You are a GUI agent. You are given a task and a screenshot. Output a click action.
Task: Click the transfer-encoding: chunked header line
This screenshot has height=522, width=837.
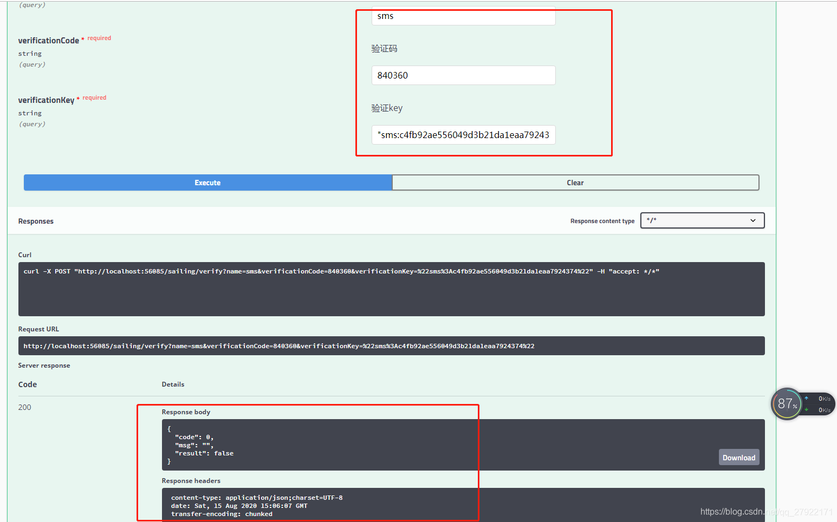pos(222,514)
